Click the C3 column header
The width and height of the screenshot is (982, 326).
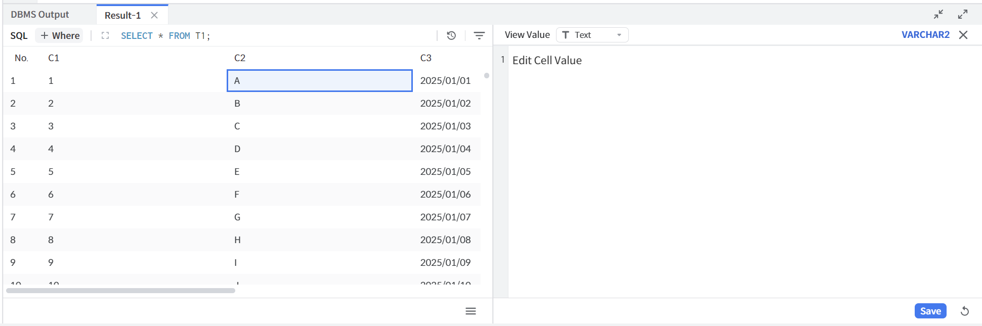click(x=426, y=58)
